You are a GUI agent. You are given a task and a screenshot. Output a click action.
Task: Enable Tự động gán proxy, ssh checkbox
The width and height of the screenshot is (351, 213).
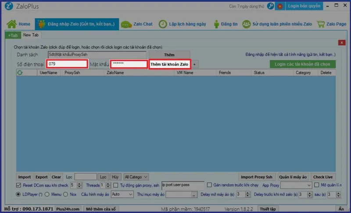116,185
